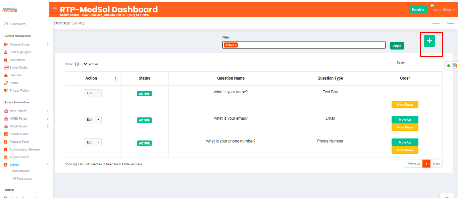Click the Authorization Release sidebar icon
This screenshot has height=198, width=458.
[6, 150]
